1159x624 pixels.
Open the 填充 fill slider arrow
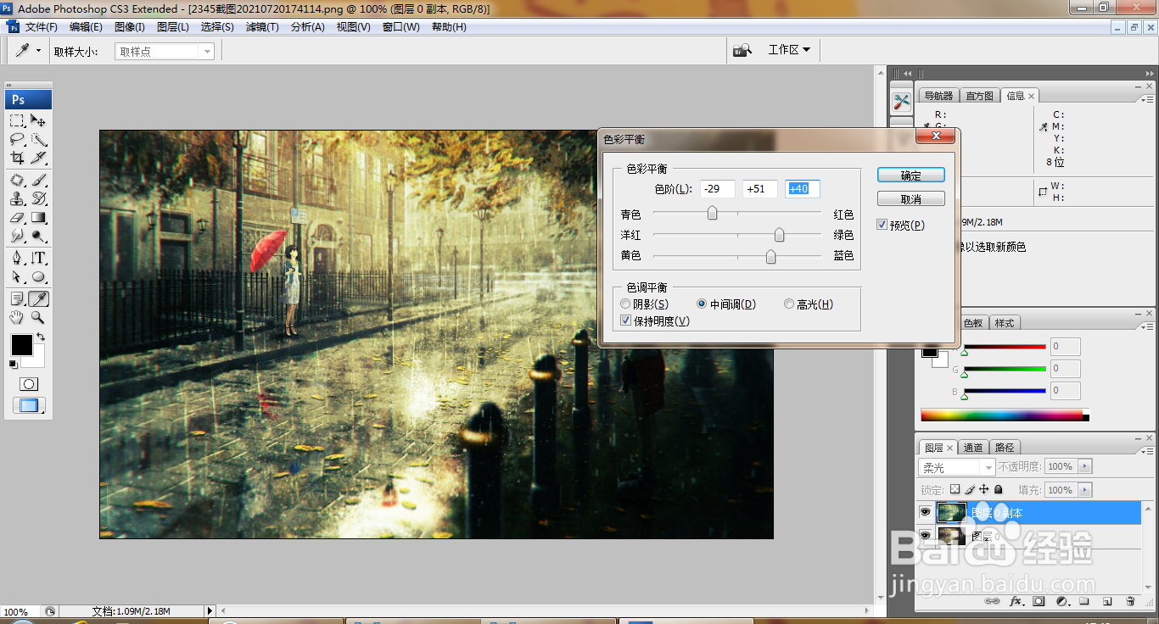pos(1085,490)
